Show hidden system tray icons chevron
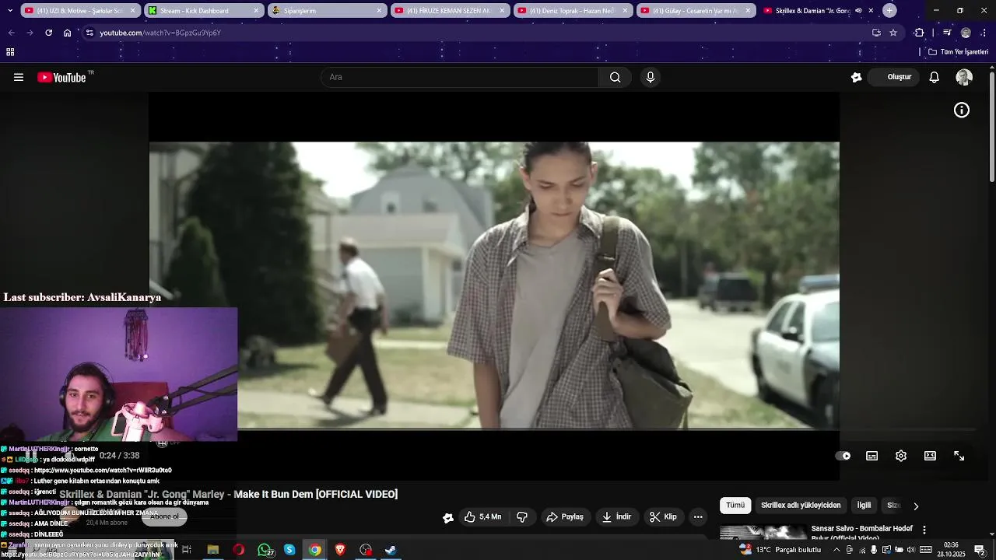996x560 pixels. point(836,550)
